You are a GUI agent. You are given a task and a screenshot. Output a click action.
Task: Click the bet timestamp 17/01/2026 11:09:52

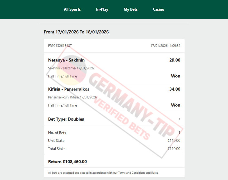point(165,46)
